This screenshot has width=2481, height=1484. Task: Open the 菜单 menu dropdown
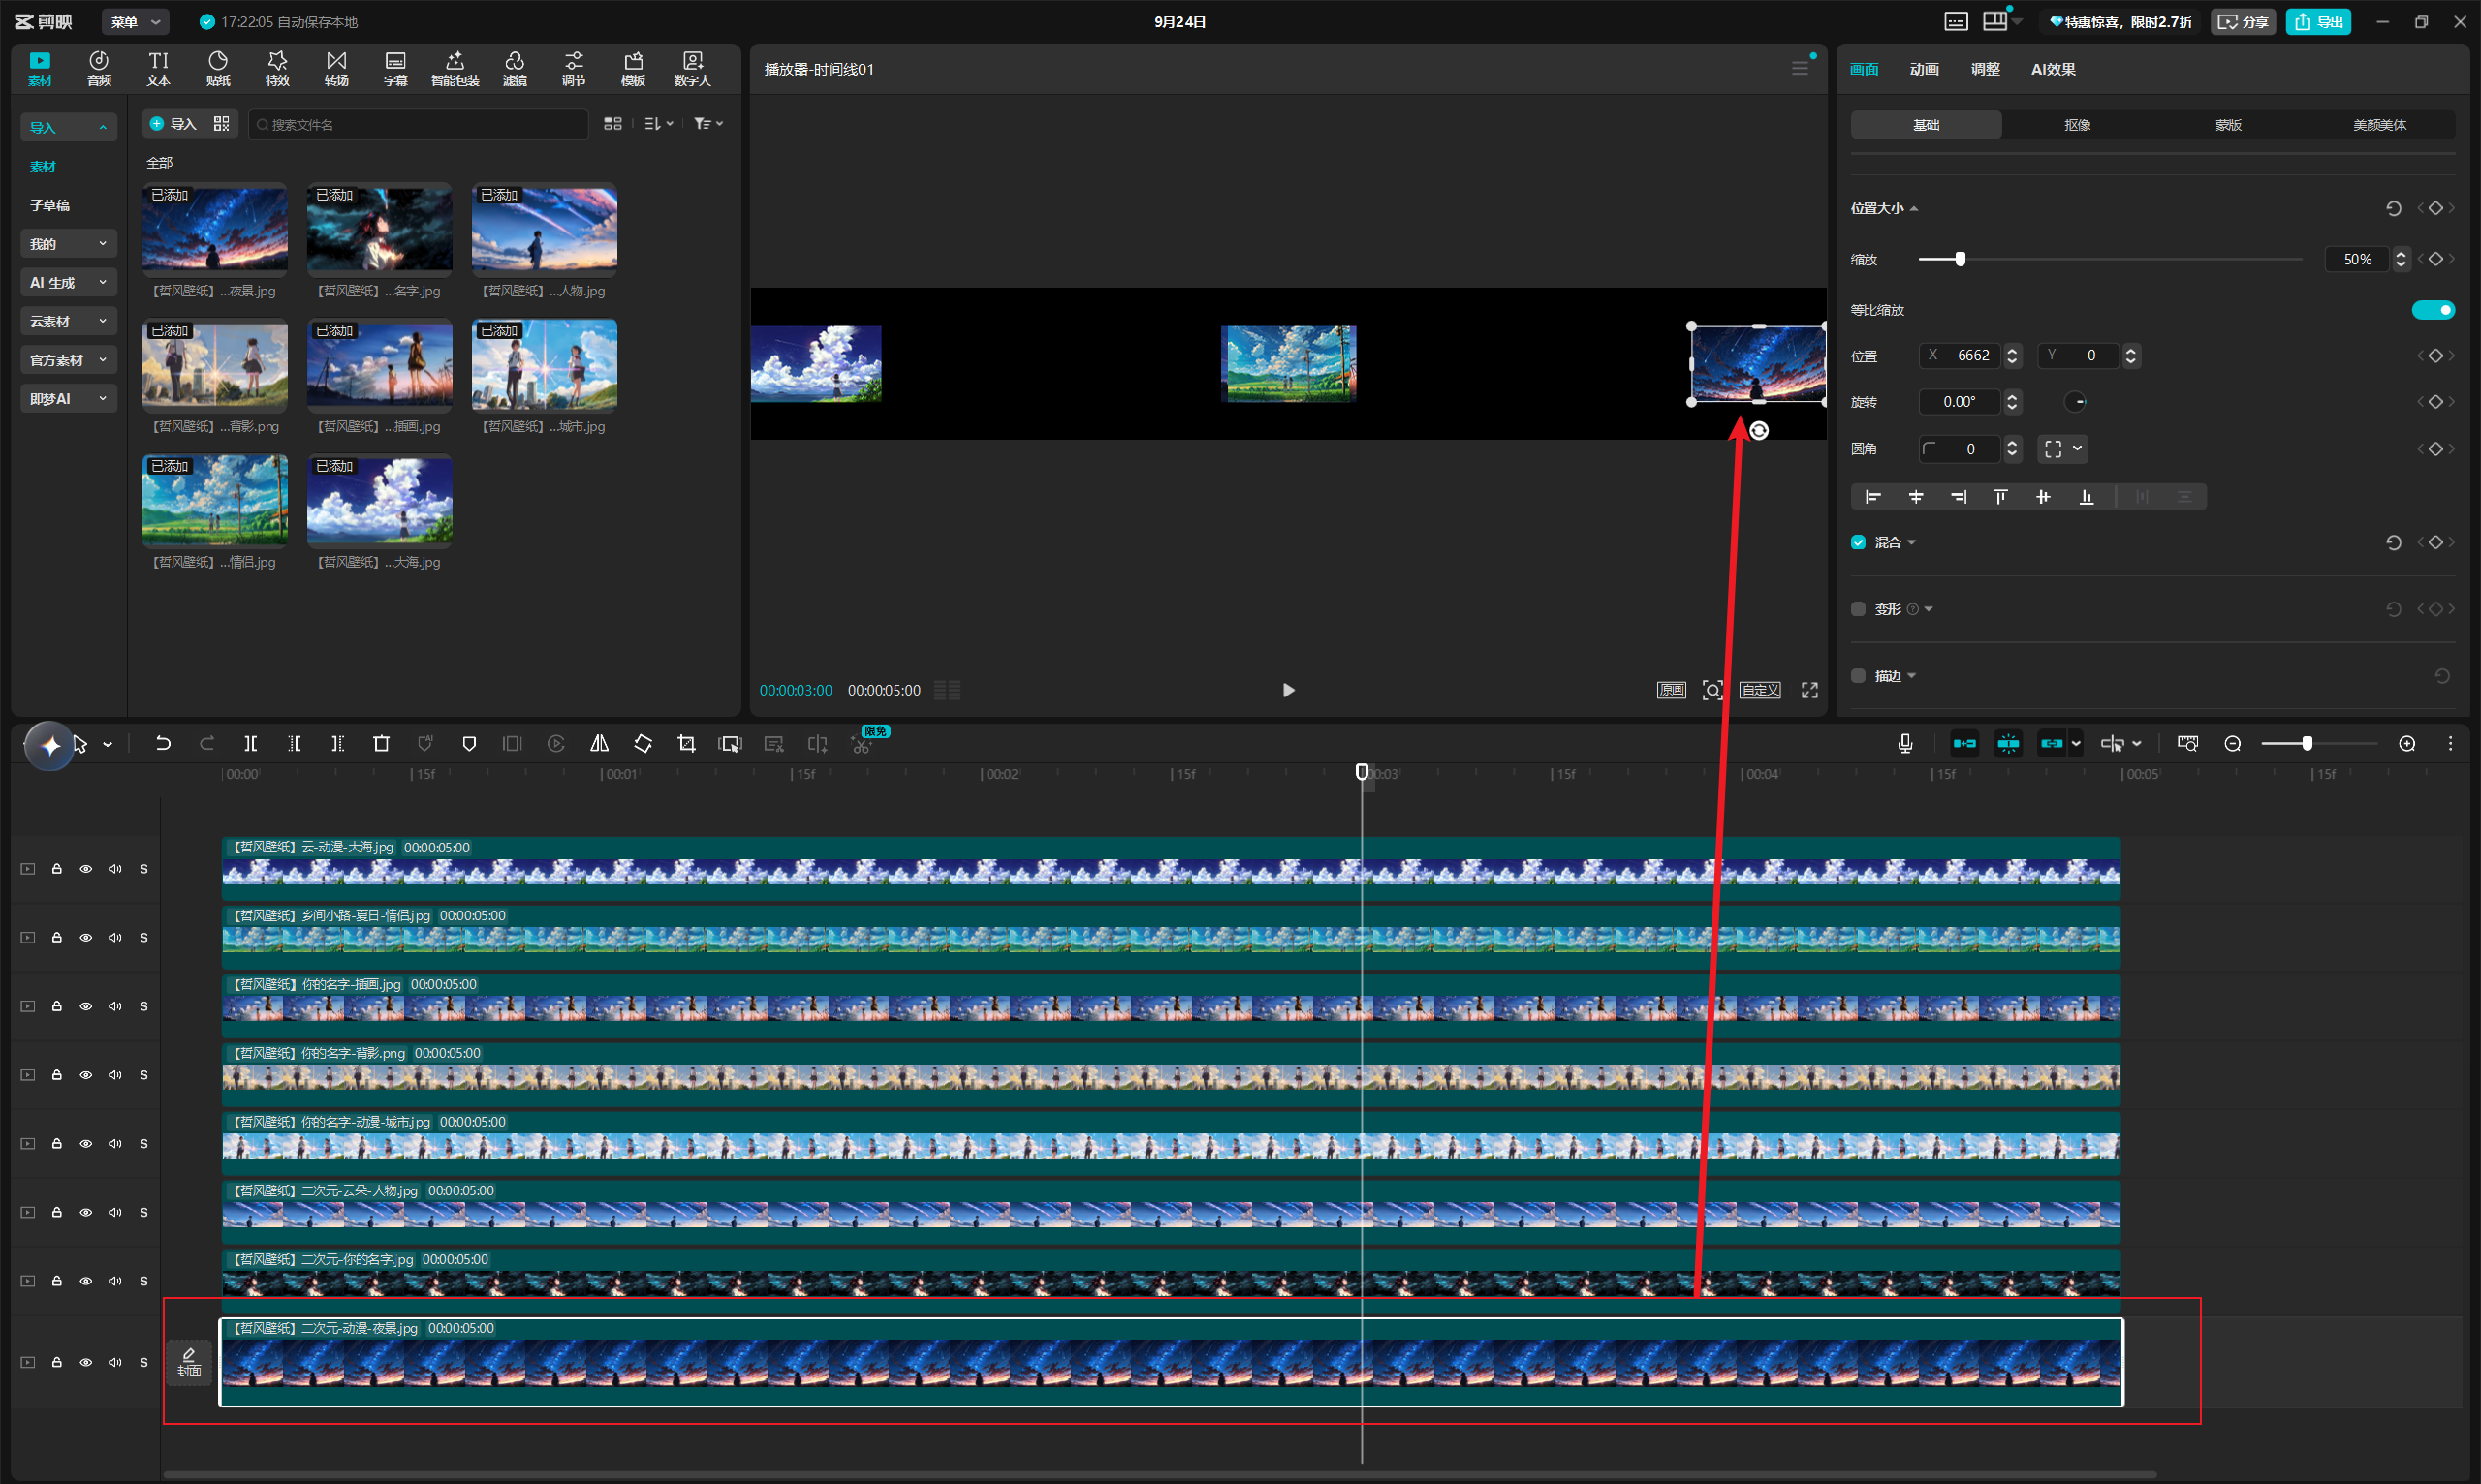[135, 22]
